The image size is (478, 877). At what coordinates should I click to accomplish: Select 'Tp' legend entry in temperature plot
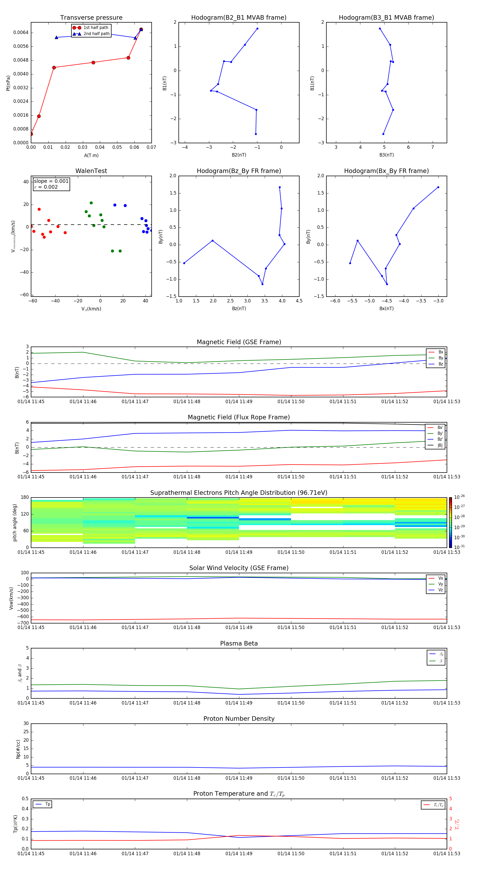[x=42, y=804]
